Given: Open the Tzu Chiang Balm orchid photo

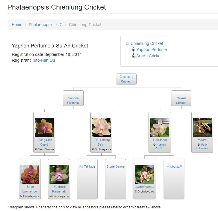Looking at the screenshot, I should pos(101,127).
